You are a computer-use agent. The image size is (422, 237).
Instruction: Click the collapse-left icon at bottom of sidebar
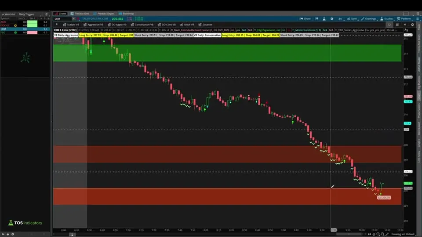click(3, 234)
